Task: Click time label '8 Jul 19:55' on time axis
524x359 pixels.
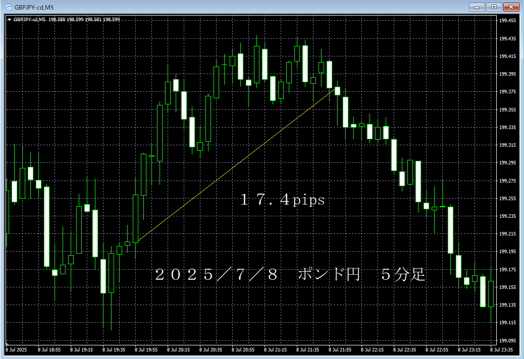Action: pyautogui.click(x=146, y=350)
